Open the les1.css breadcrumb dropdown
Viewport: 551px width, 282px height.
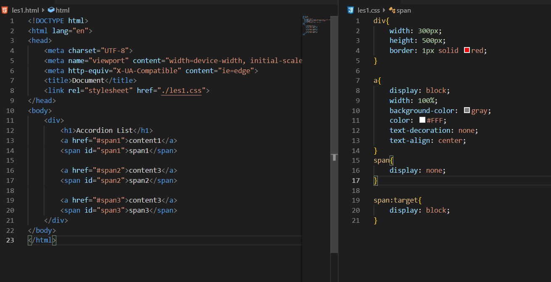click(x=369, y=10)
